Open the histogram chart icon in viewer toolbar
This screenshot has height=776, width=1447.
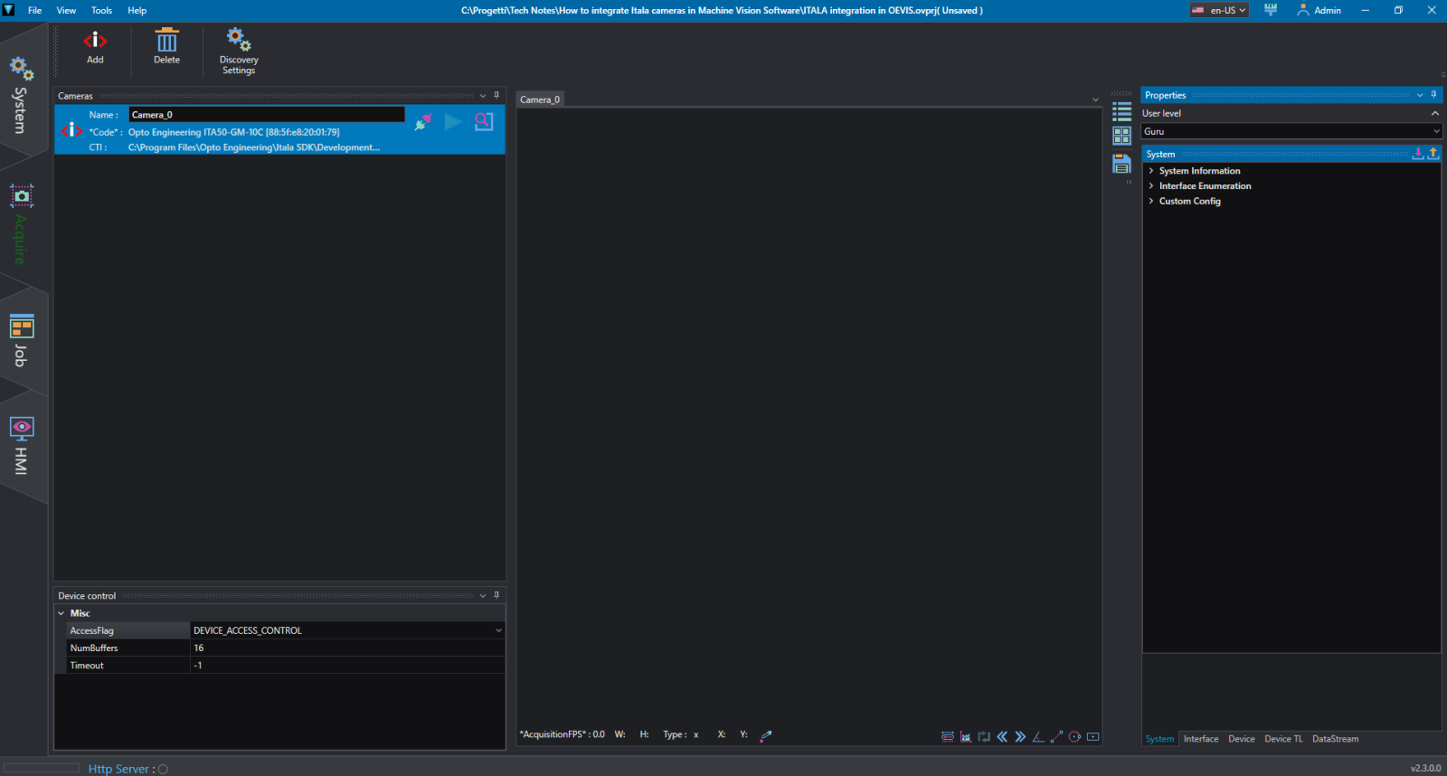point(966,737)
